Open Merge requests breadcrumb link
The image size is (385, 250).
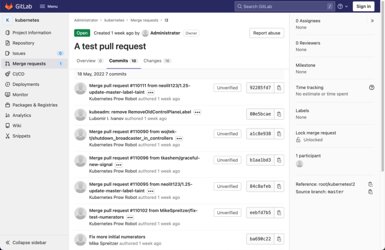(144, 20)
